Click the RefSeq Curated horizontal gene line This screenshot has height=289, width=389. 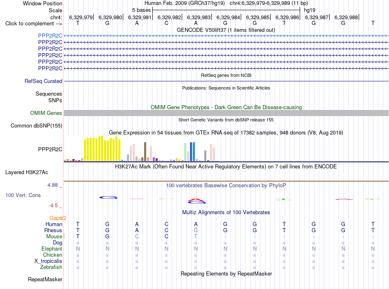pos(226,81)
